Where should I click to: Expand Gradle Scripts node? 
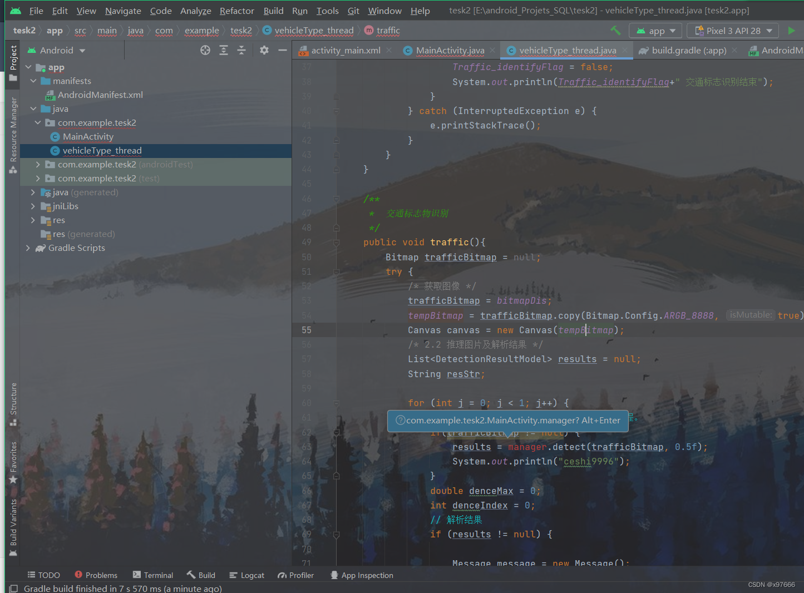(x=28, y=248)
